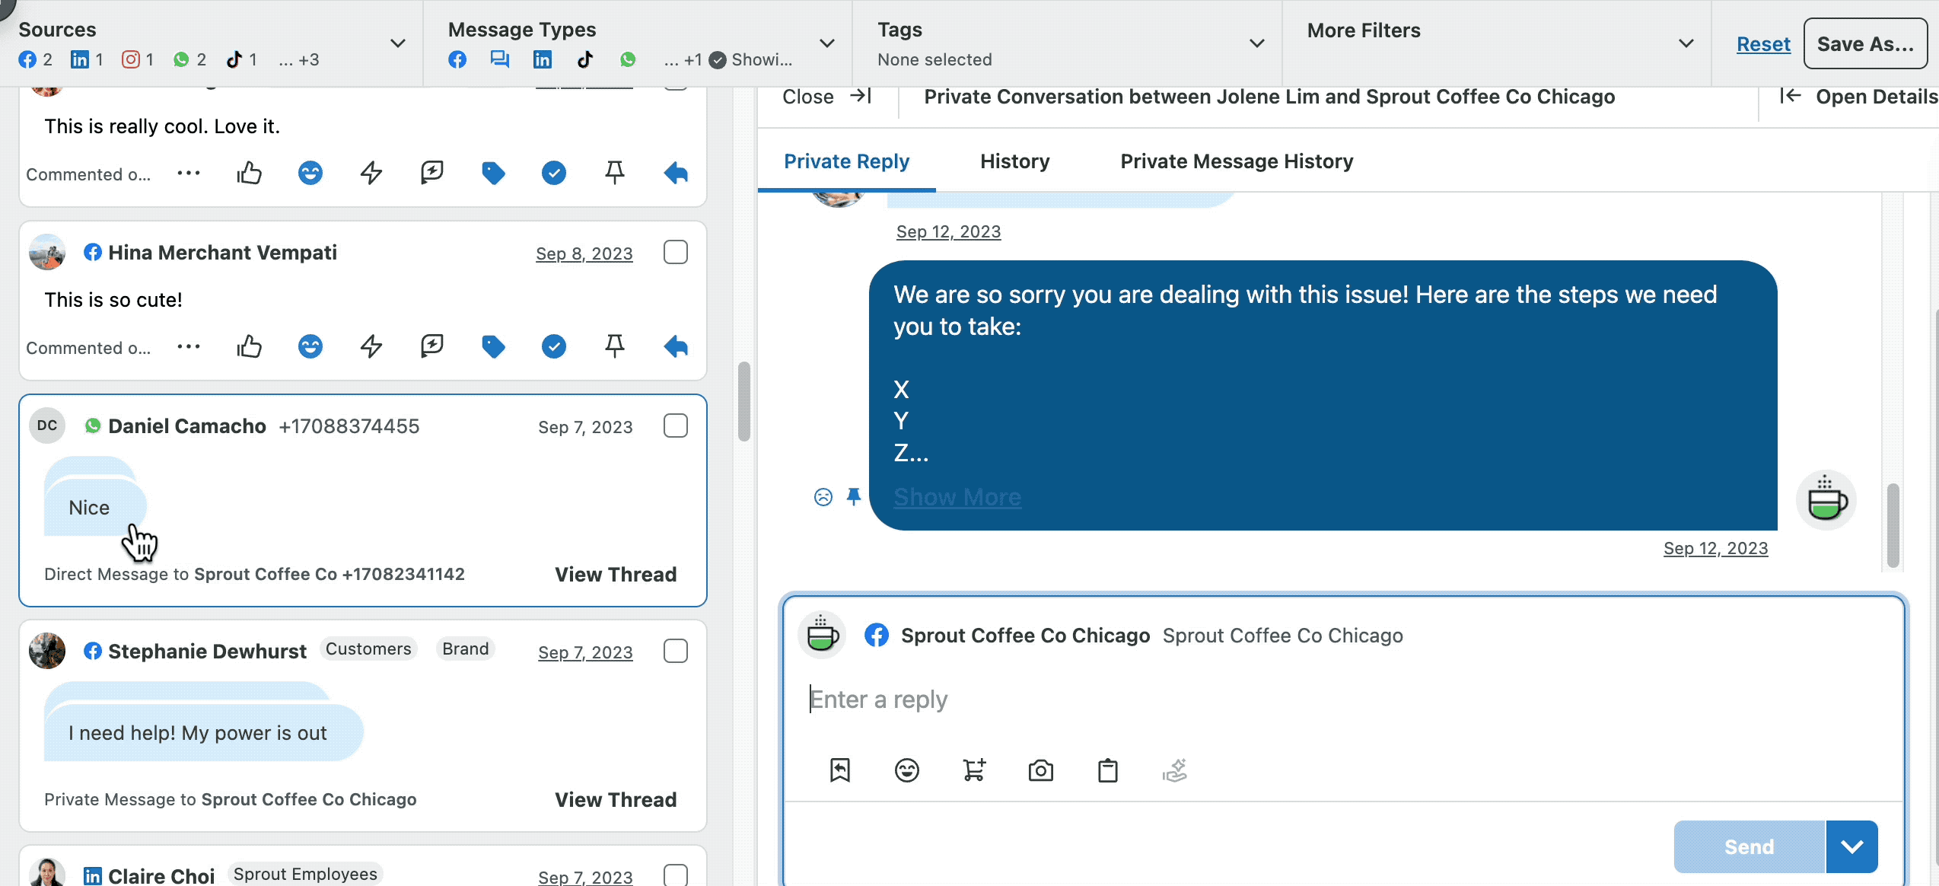
Task: Open the Send button dropdown arrow
Action: click(1852, 846)
